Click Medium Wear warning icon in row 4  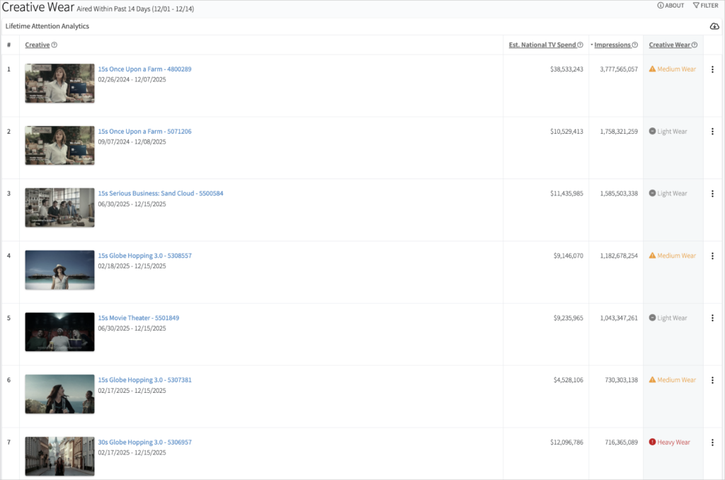tap(652, 256)
